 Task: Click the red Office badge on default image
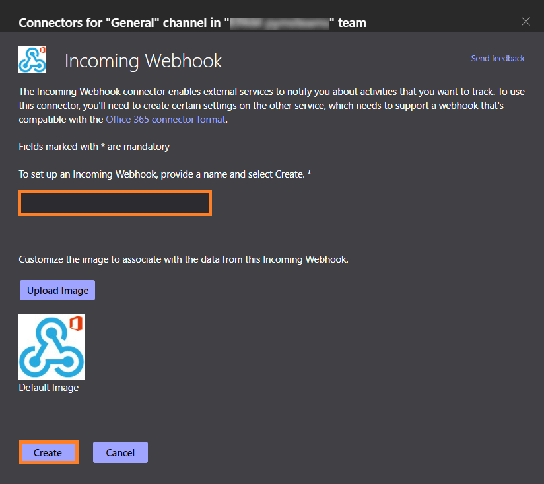point(75,326)
